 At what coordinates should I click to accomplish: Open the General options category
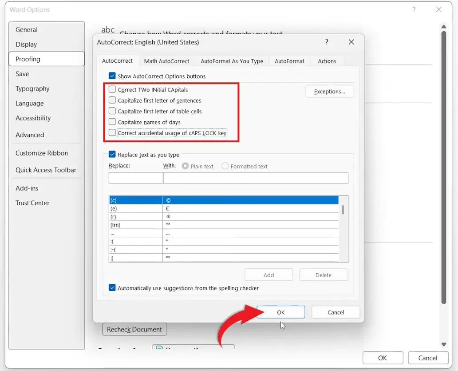[x=47, y=29]
